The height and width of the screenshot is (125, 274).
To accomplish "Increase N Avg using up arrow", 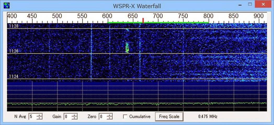I will pyautogui.click(x=40, y=115).
